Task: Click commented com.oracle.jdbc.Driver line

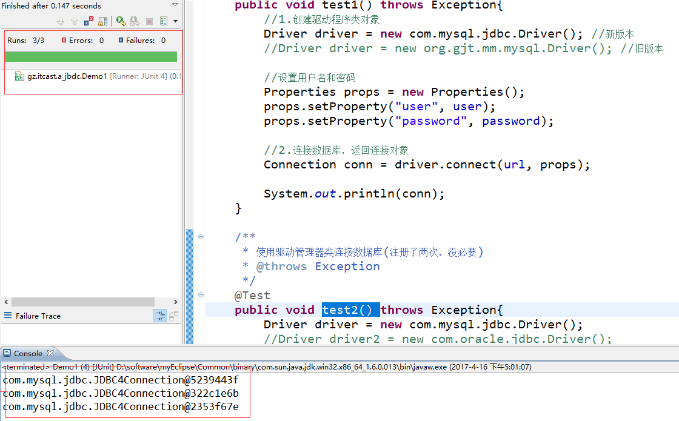Action: [x=437, y=339]
